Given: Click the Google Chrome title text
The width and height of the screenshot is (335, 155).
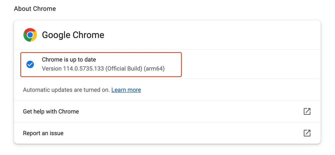Looking at the screenshot, I should pos(73,35).
